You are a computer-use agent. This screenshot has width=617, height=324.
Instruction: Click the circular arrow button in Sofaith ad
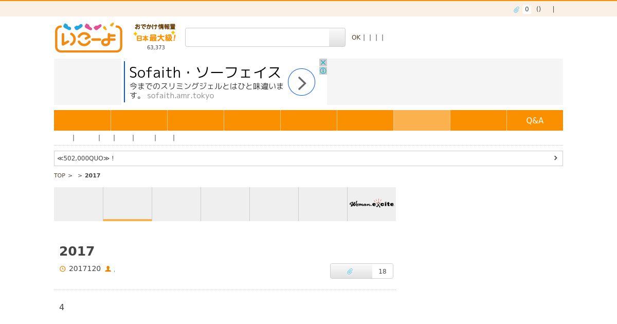click(301, 82)
